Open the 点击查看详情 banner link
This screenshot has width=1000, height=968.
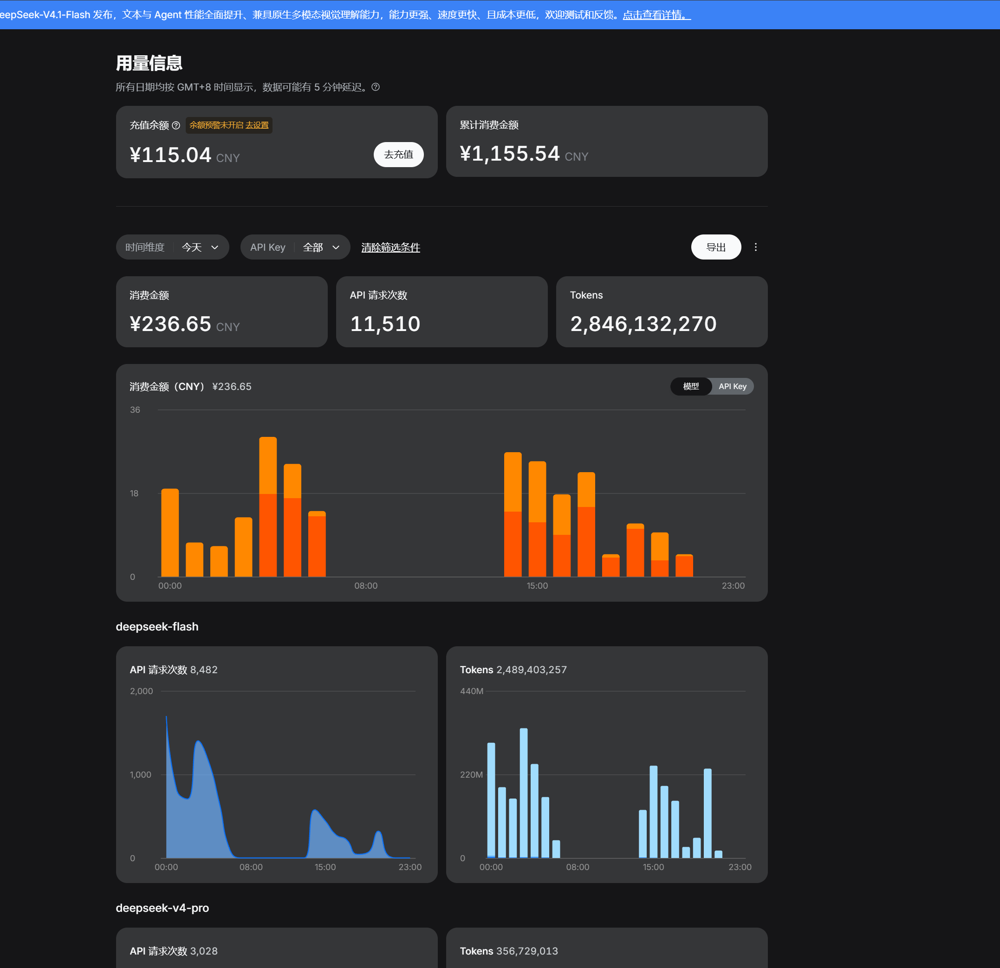click(x=656, y=15)
